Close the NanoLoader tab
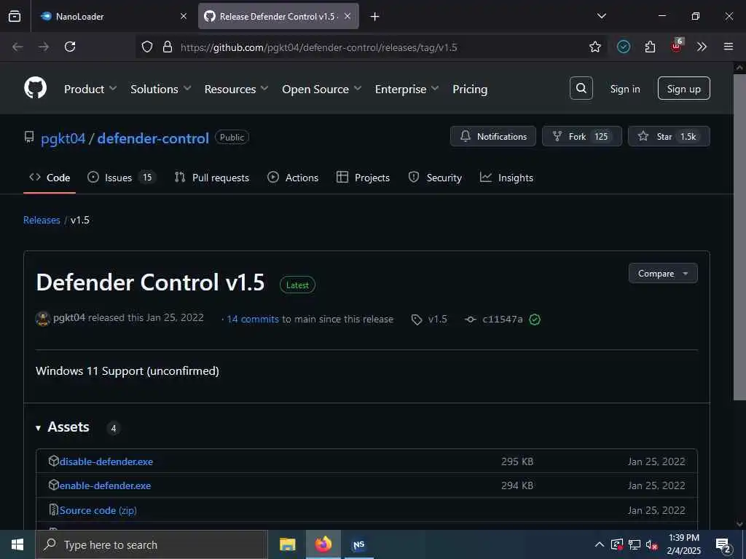The width and height of the screenshot is (746, 559). pyautogui.click(x=184, y=16)
